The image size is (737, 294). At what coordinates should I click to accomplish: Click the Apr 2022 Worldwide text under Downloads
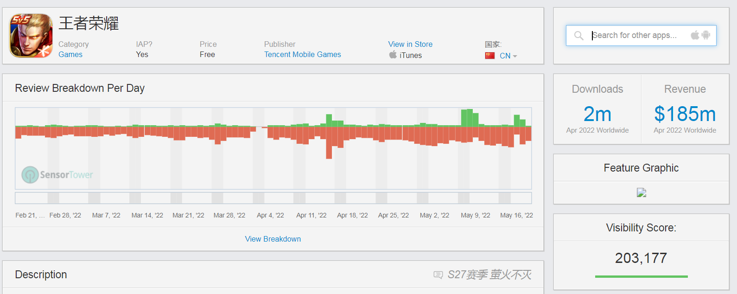[597, 130]
